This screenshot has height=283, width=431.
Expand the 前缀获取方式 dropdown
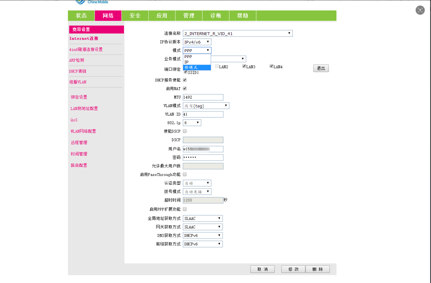click(x=203, y=244)
